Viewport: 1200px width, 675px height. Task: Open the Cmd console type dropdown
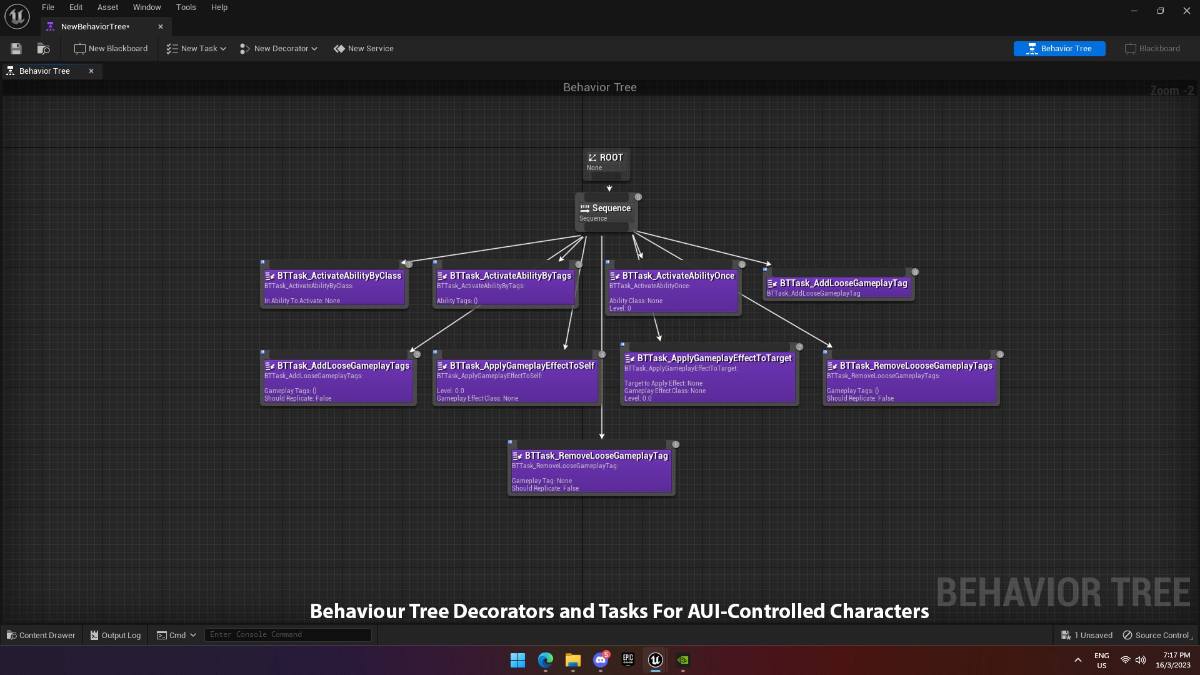(x=176, y=635)
